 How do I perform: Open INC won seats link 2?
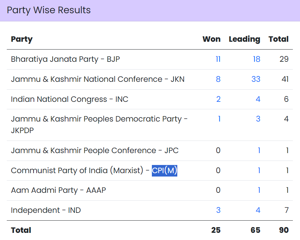click(x=218, y=99)
